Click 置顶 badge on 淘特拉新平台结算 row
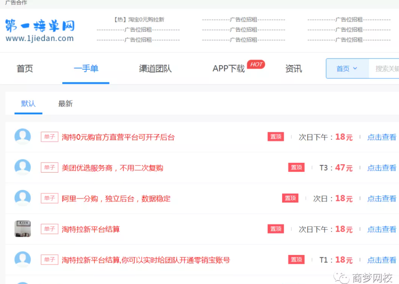The width and height of the screenshot is (399, 284). click(276, 229)
